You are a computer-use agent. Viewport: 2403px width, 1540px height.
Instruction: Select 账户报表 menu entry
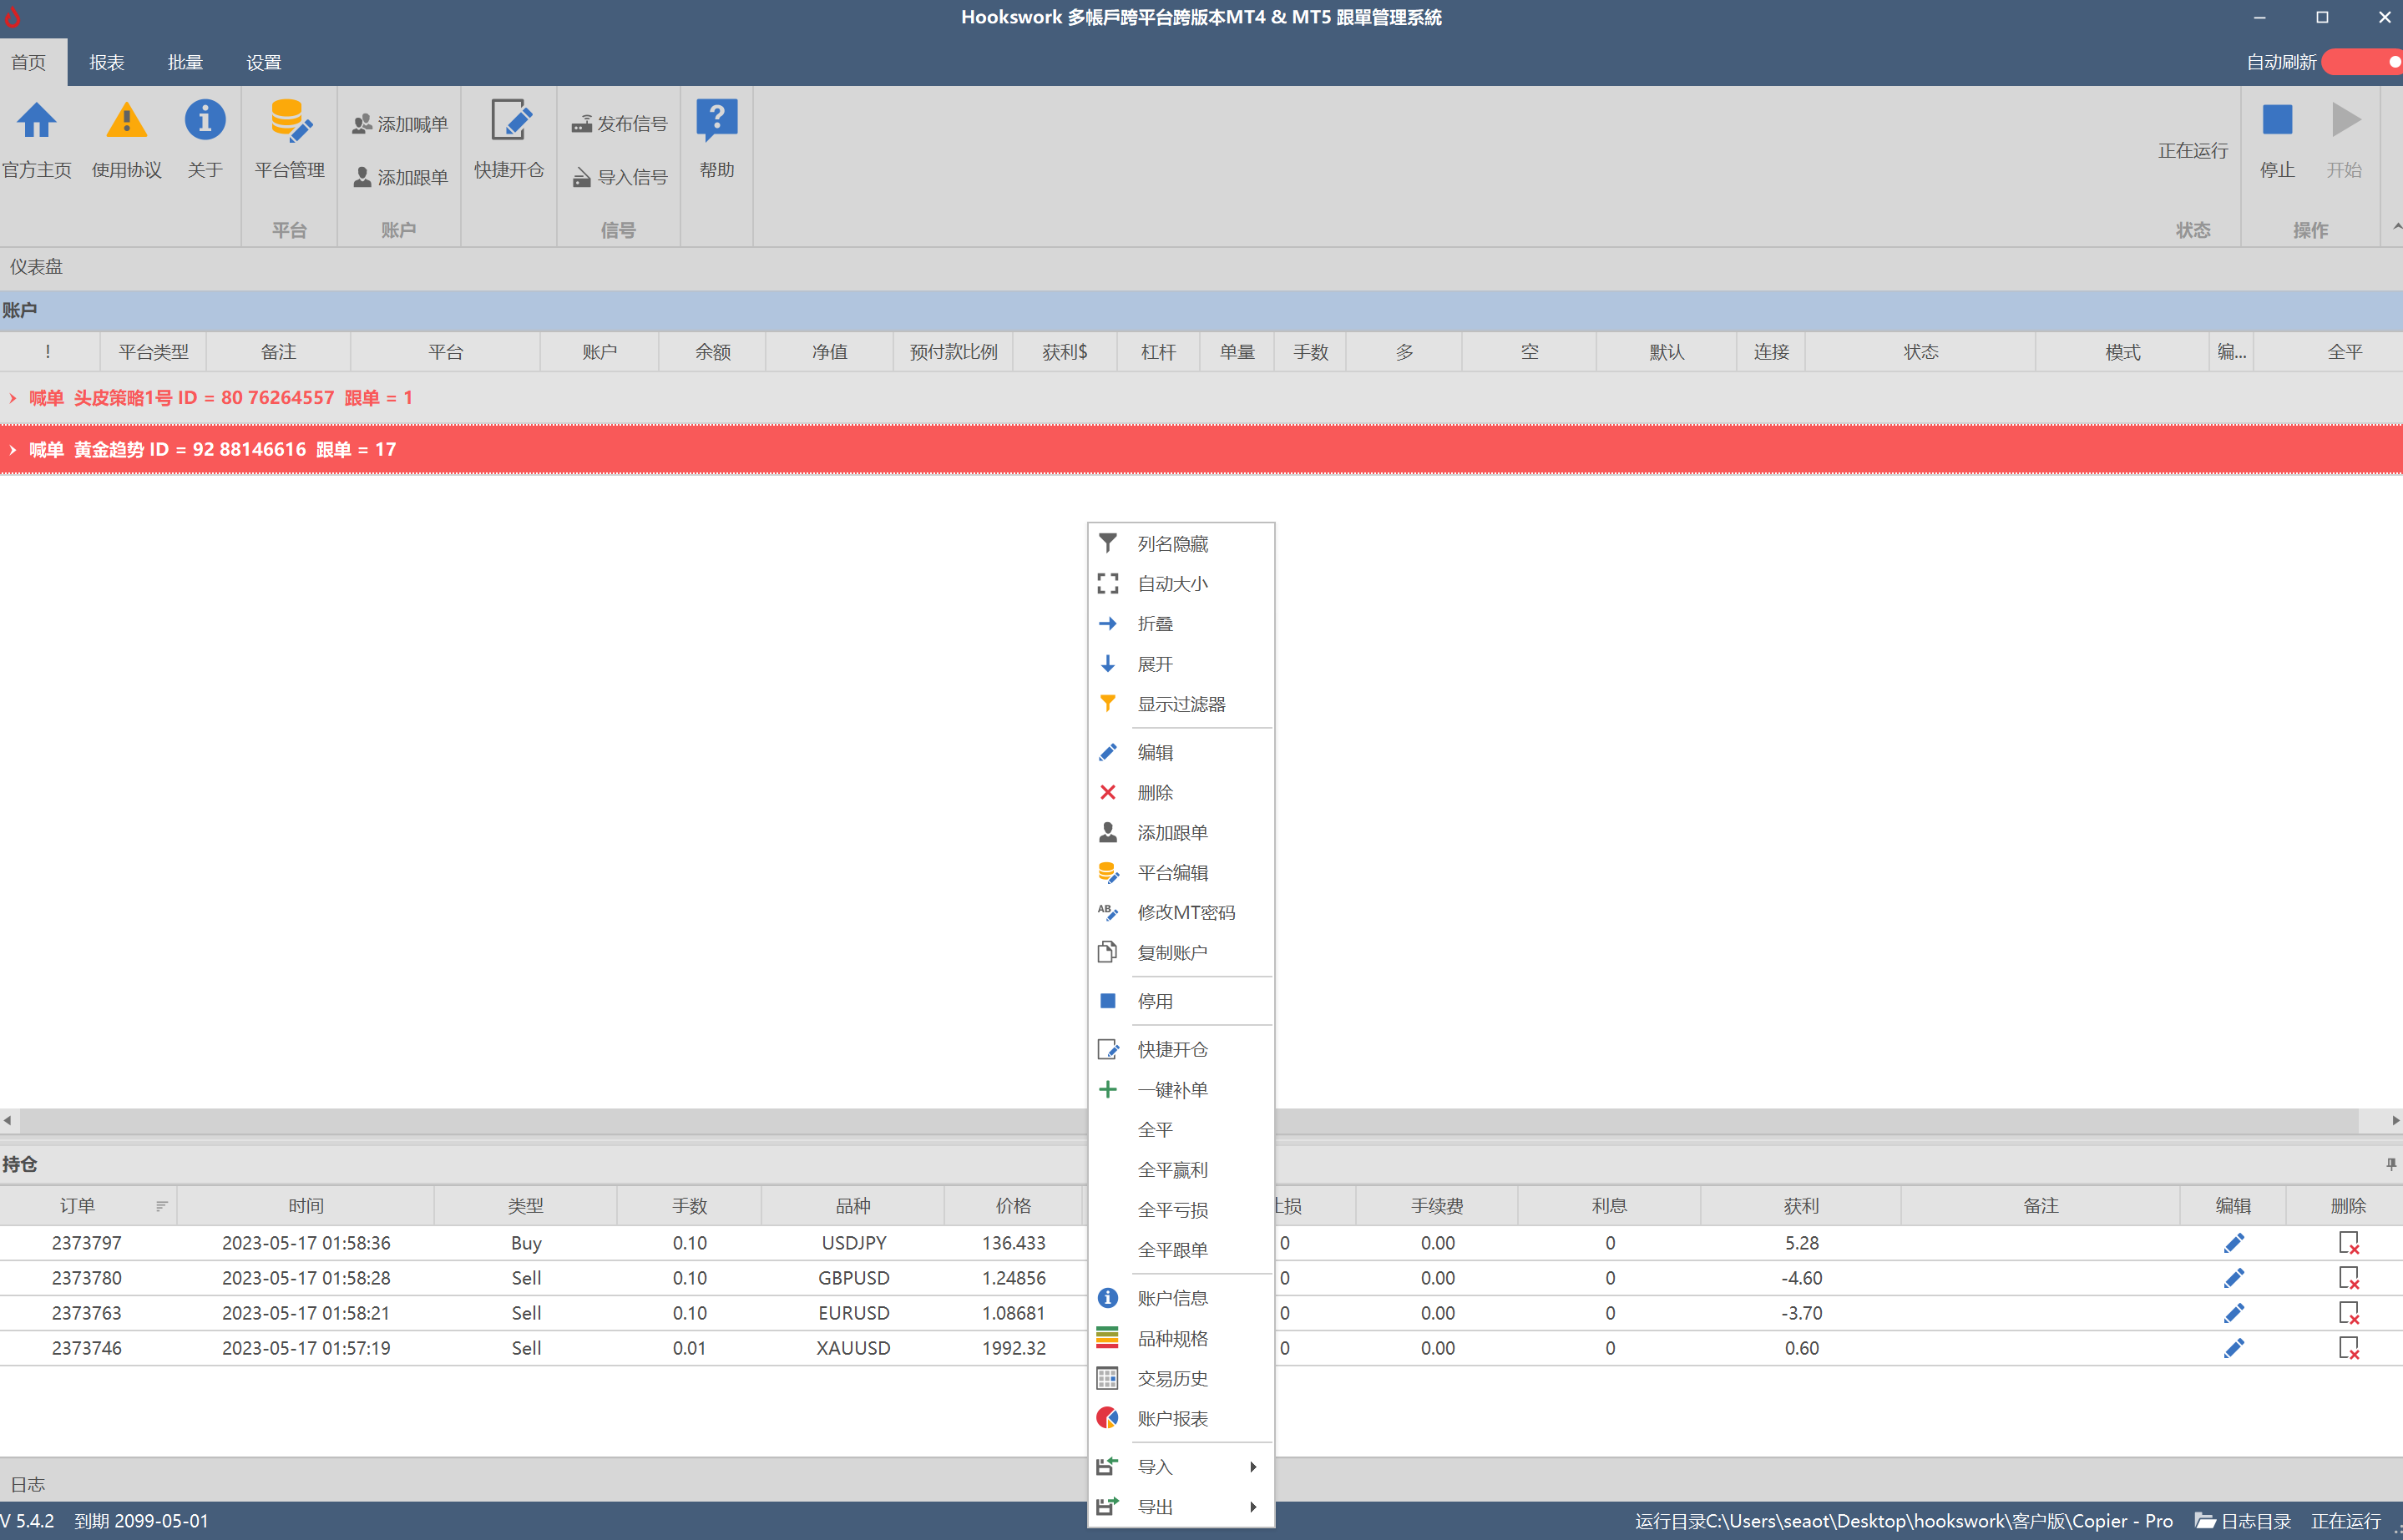tap(1181, 1418)
